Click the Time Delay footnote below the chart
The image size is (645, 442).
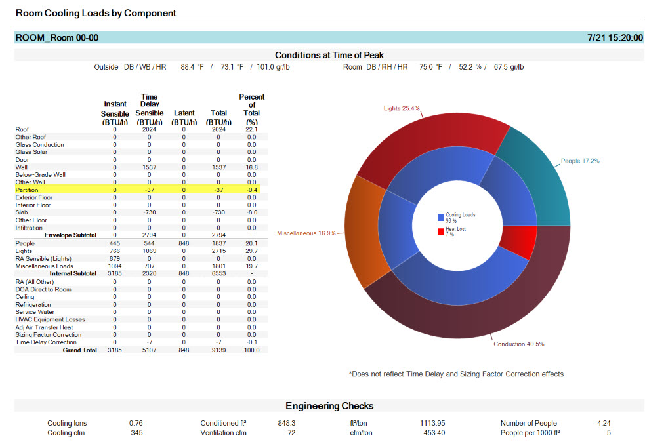(456, 374)
